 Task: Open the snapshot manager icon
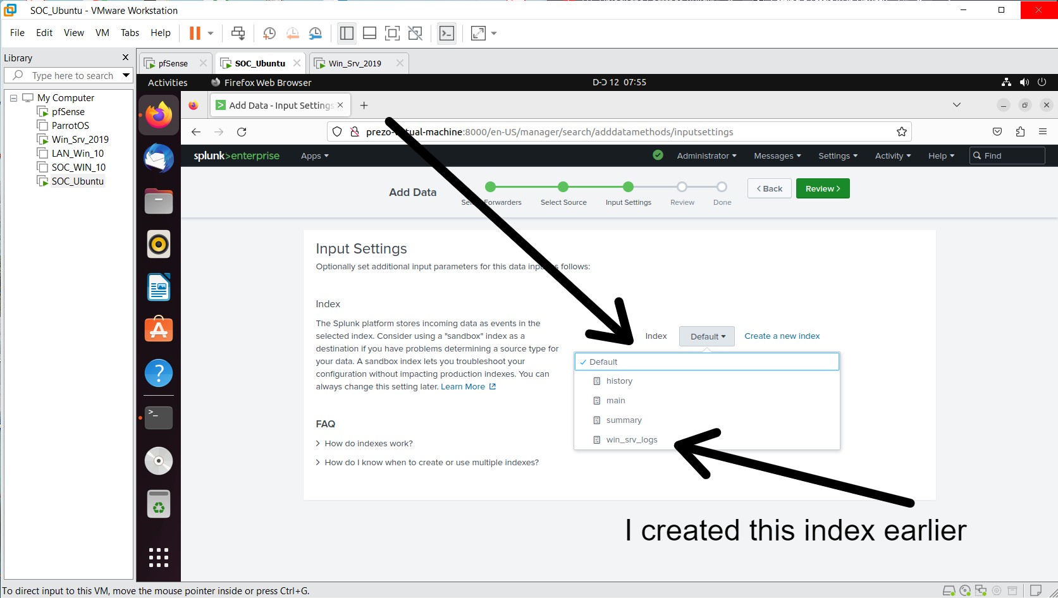point(315,33)
